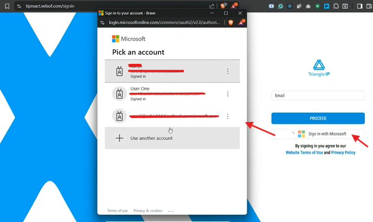Image resolution: width=373 pixels, height=222 pixels.
Task: Open Website Terms of Use link
Action: tap(304, 152)
